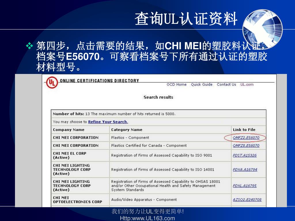Click the Http:www.UL163.com footer text
This screenshot has height=221, width=295.
pos(147,218)
